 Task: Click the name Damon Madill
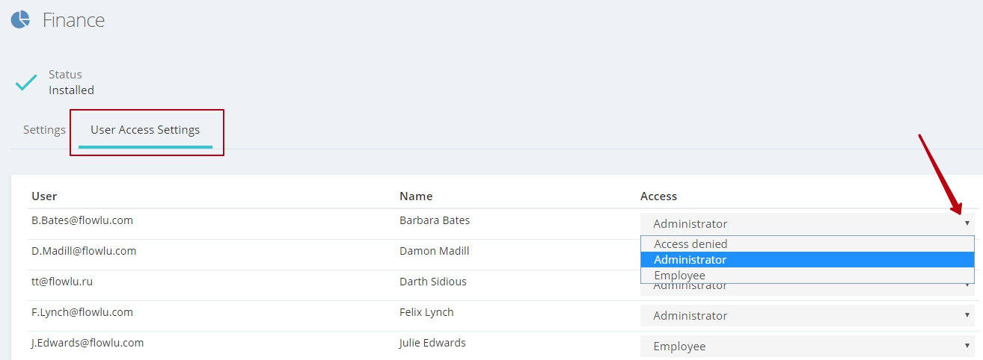click(x=435, y=251)
